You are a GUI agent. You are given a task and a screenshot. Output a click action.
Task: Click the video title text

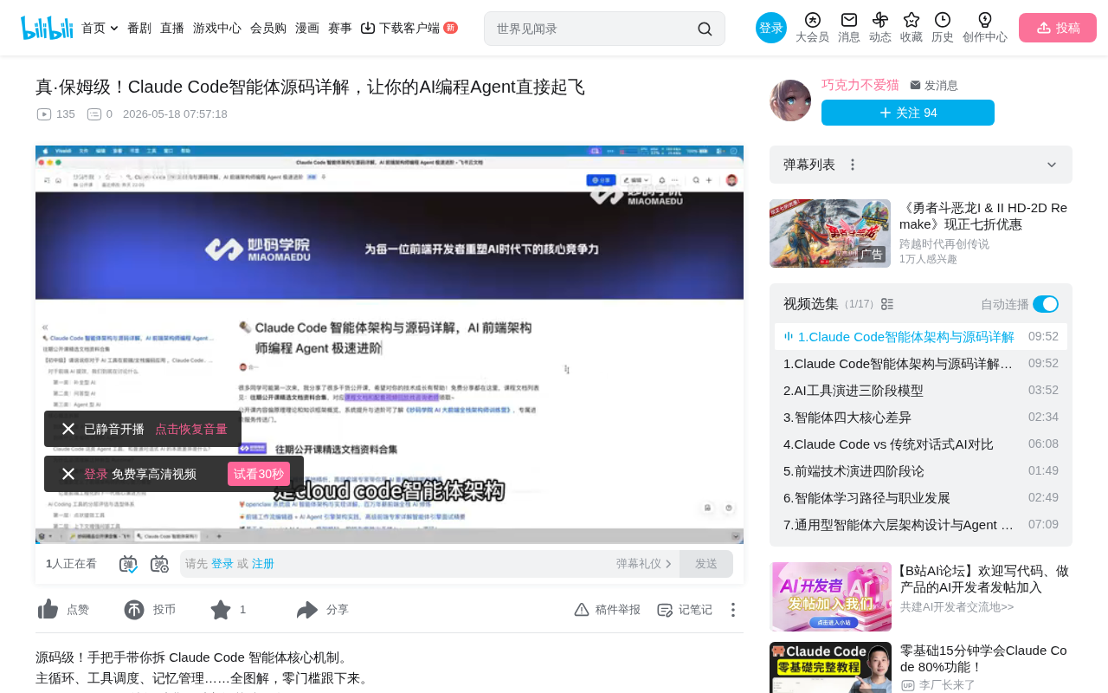pos(310,87)
